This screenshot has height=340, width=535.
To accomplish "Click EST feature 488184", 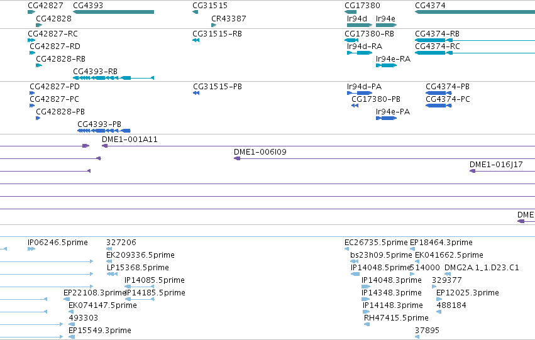I will pyautogui.click(x=451, y=305).
